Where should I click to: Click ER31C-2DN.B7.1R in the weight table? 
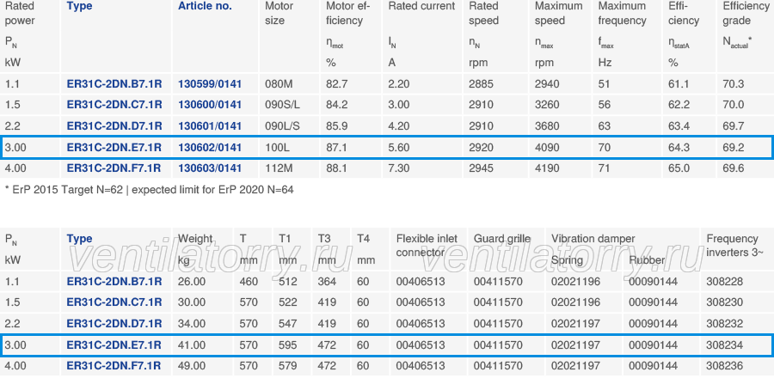pyautogui.click(x=114, y=282)
